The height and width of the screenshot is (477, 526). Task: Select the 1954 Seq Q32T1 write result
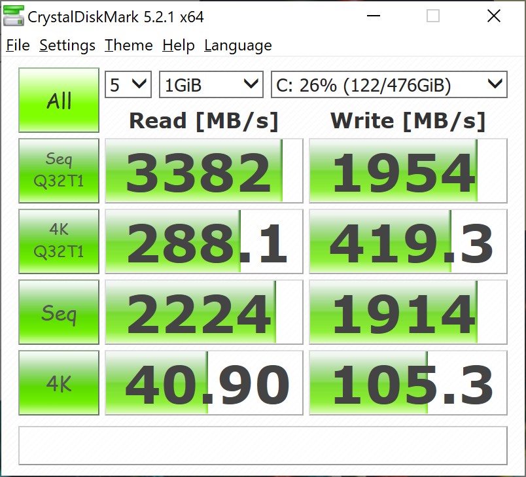pos(408,171)
